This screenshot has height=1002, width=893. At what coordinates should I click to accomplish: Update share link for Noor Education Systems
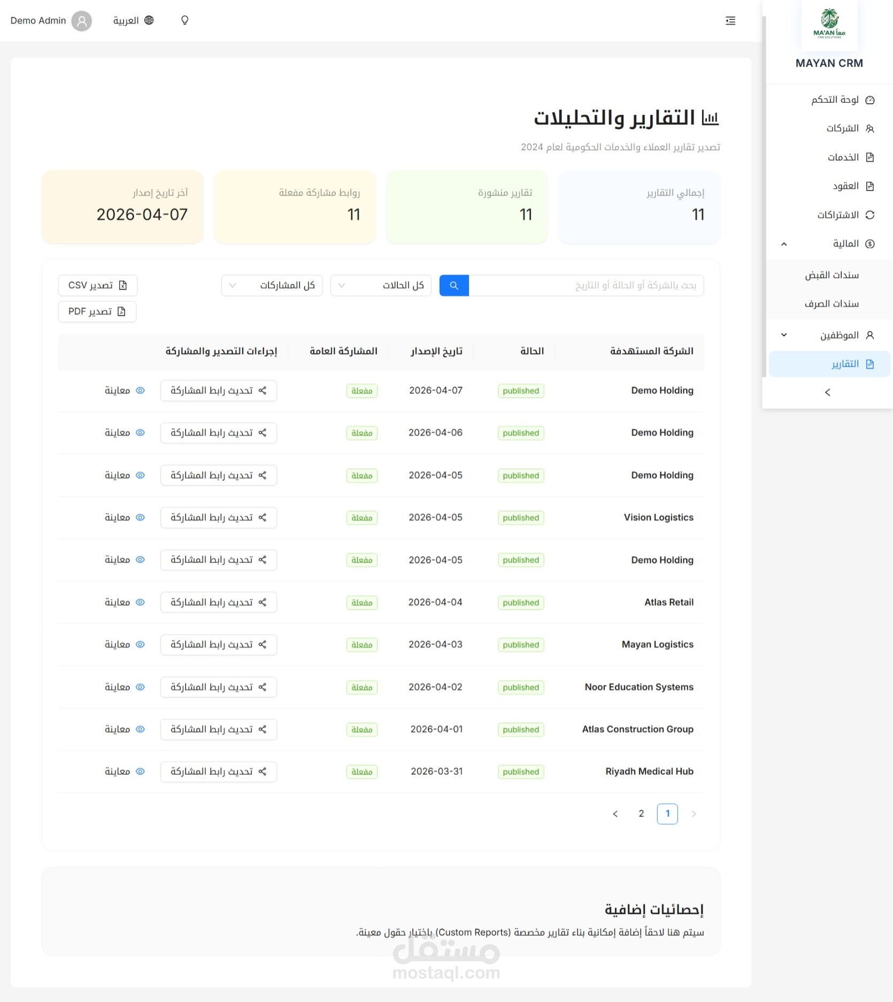coord(218,687)
